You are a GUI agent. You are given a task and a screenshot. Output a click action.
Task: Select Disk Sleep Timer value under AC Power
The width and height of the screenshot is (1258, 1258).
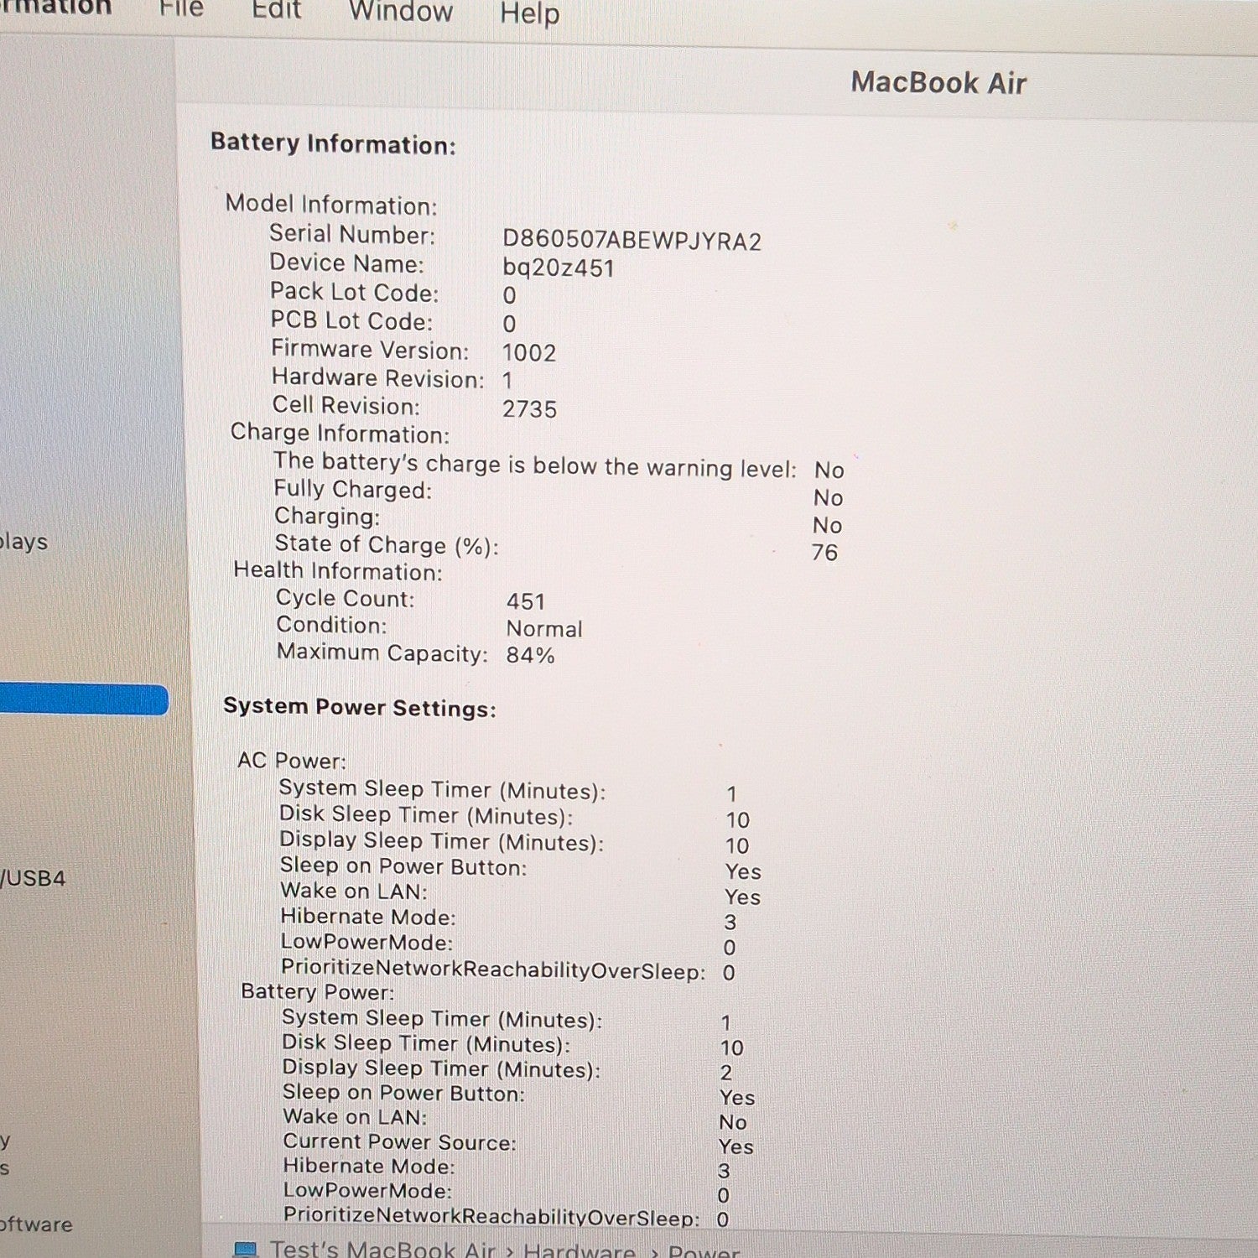[738, 819]
